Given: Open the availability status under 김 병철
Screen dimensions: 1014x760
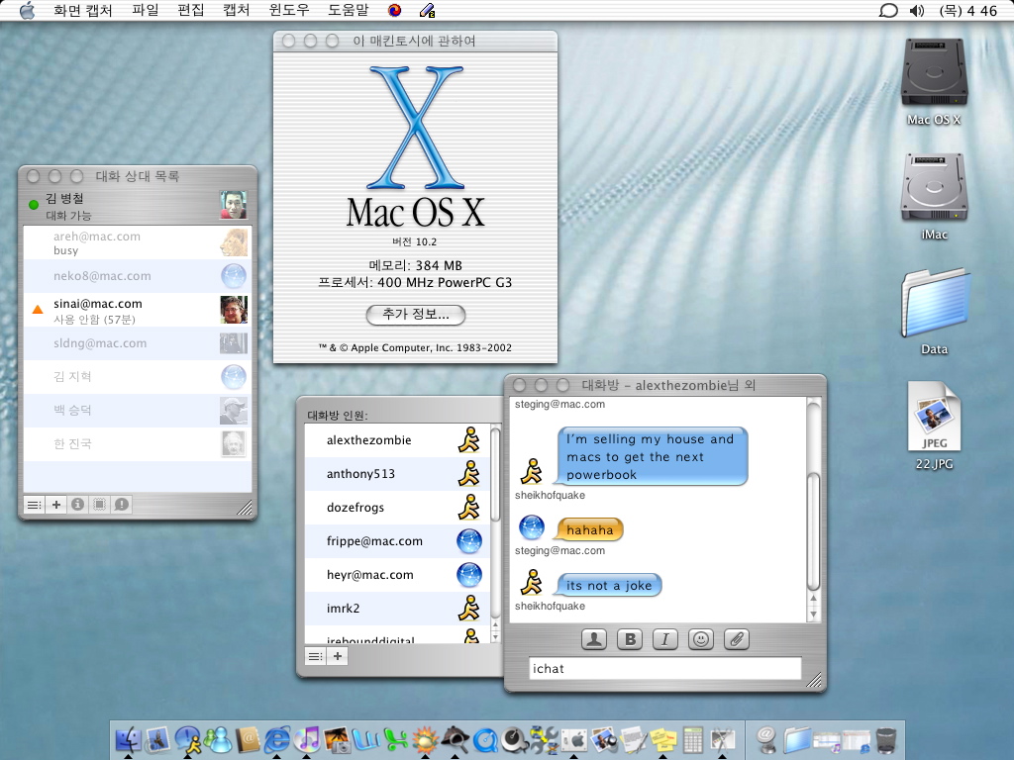Looking at the screenshot, I should [x=69, y=215].
